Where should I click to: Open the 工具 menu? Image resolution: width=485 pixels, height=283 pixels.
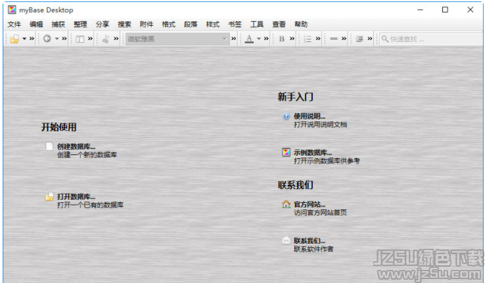click(x=257, y=24)
